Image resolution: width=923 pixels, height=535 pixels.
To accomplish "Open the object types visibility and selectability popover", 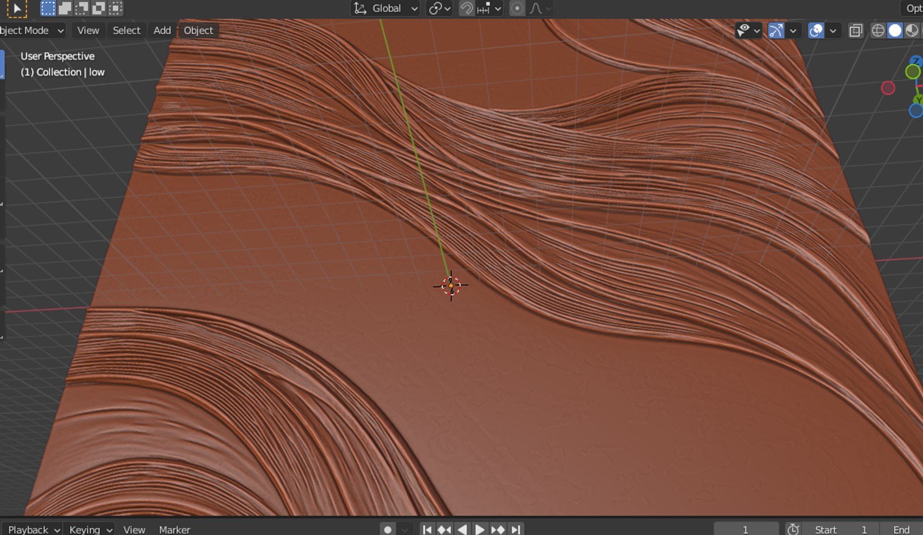I will [748, 31].
